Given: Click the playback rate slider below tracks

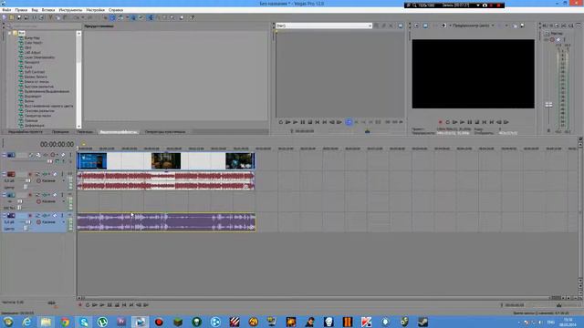Looking at the screenshot, I should (52, 303).
